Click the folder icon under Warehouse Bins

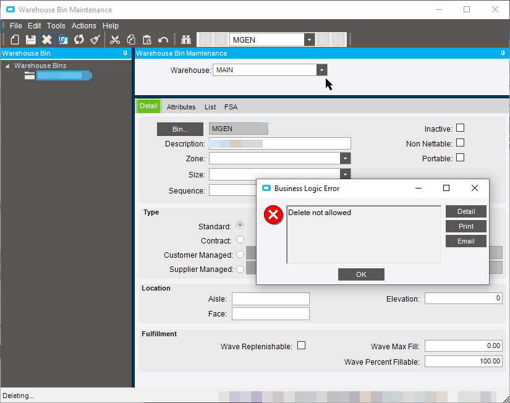[30, 76]
